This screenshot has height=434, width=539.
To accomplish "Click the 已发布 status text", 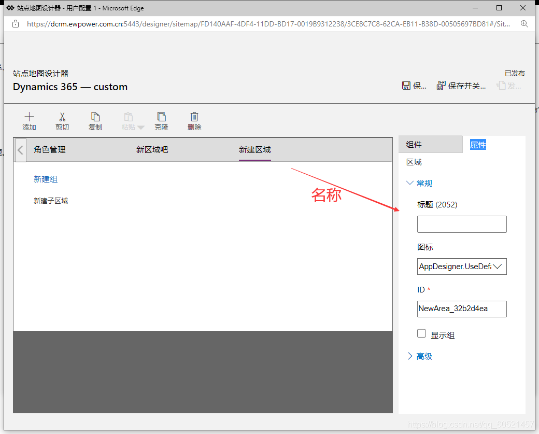I will coord(515,73).
